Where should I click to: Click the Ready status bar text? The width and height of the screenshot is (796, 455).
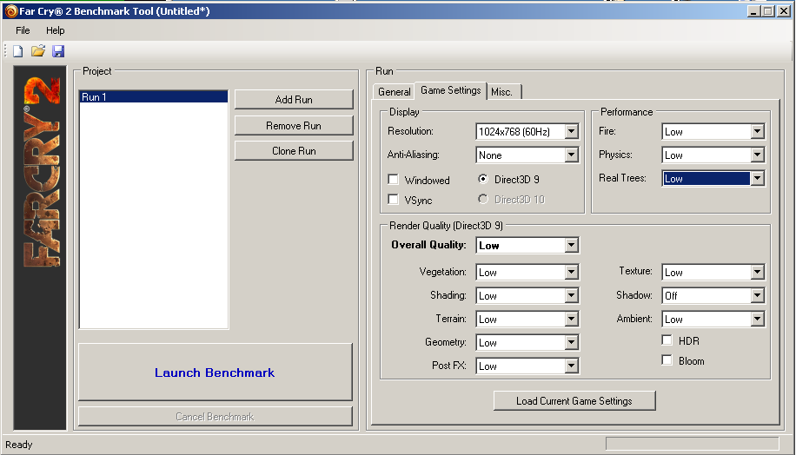[x=19, y=445]
